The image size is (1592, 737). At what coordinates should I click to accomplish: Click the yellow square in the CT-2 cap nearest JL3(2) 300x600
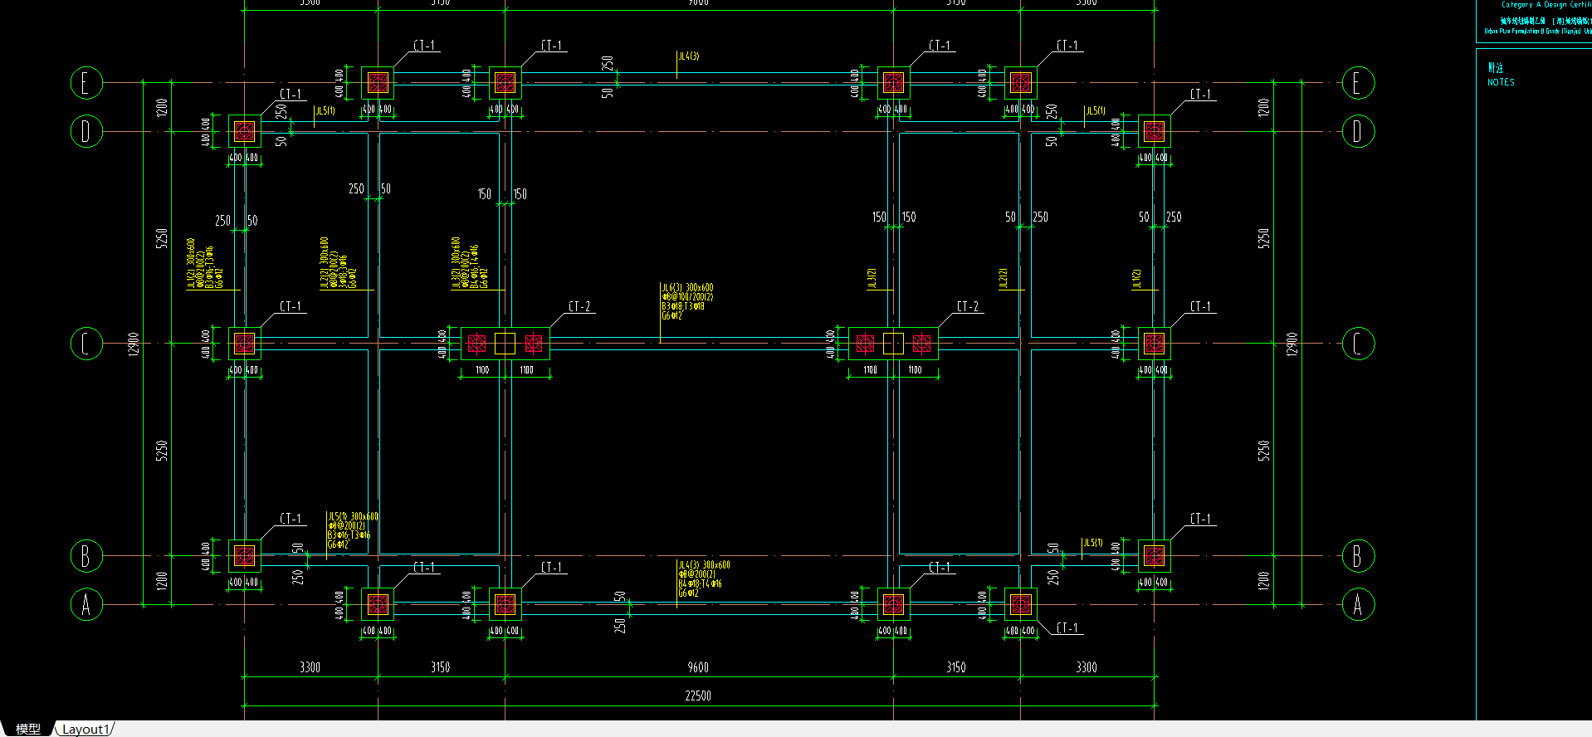coord(505,344)
